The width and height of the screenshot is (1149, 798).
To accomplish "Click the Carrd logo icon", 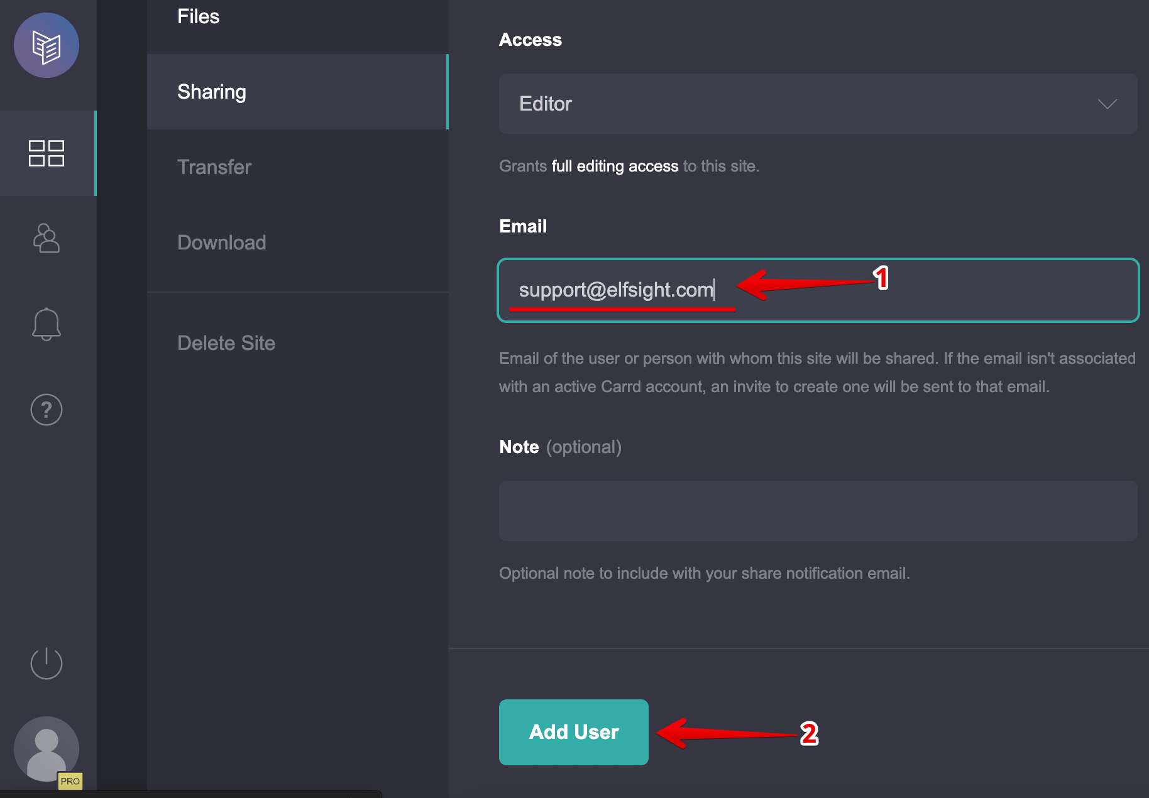I will point(47,46).
